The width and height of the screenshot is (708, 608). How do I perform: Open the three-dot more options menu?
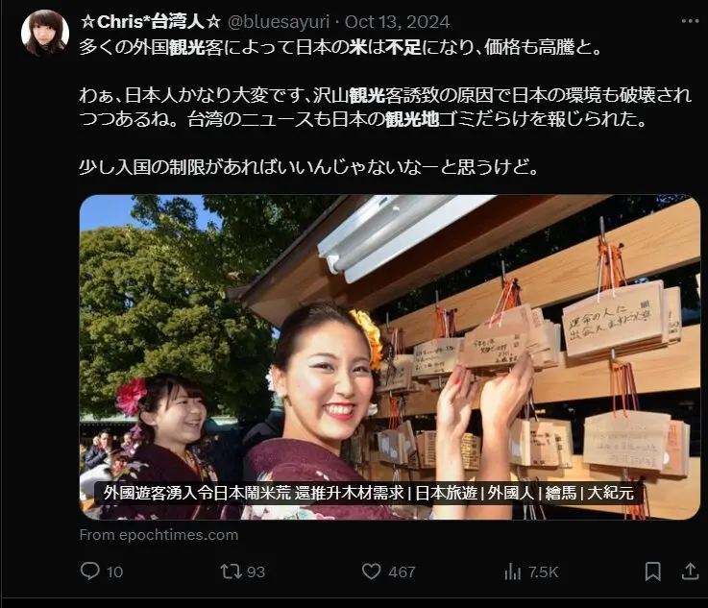(x=690, y=21)
